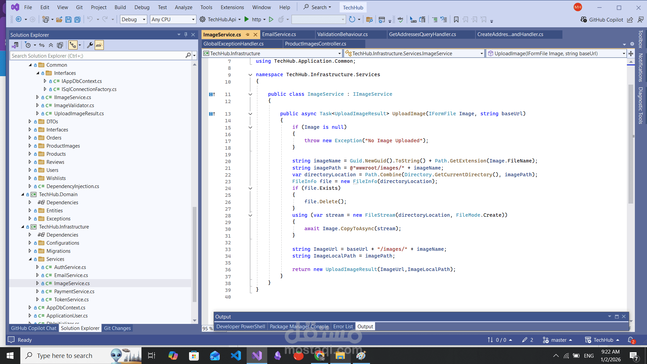
Task: Click Save All toolbar icon
Action: pos(78,20)
